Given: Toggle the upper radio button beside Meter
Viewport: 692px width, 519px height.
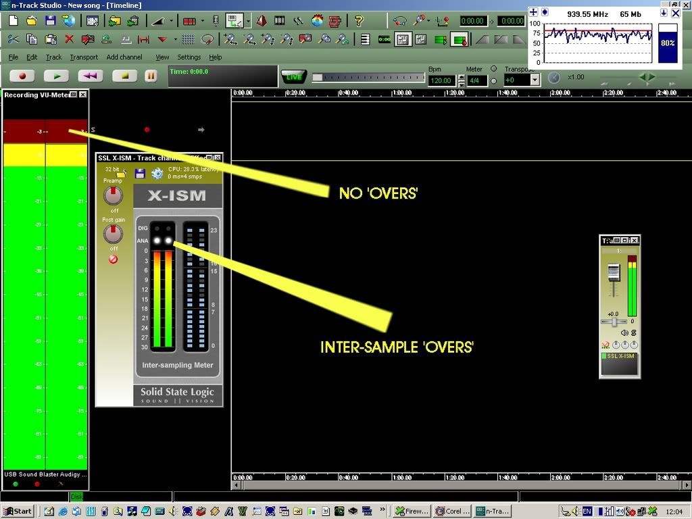Looking at the screenshot, I should pos(494,69).
